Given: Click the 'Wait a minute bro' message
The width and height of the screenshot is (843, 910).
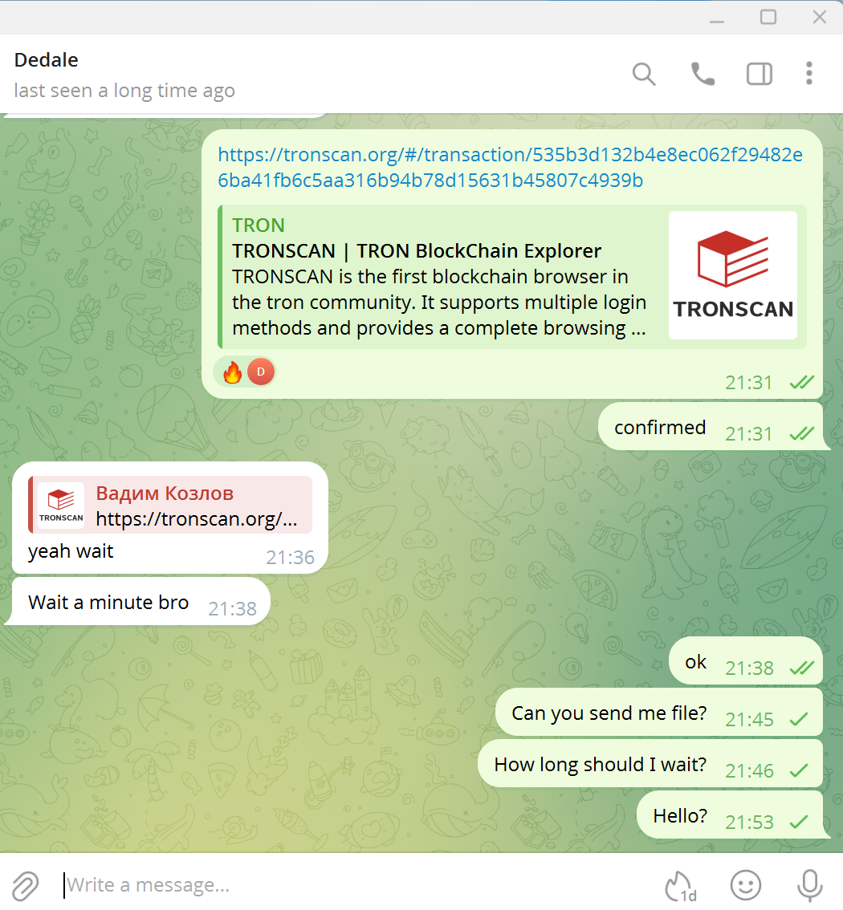Looking at the screenshot, I should [137, 602].
